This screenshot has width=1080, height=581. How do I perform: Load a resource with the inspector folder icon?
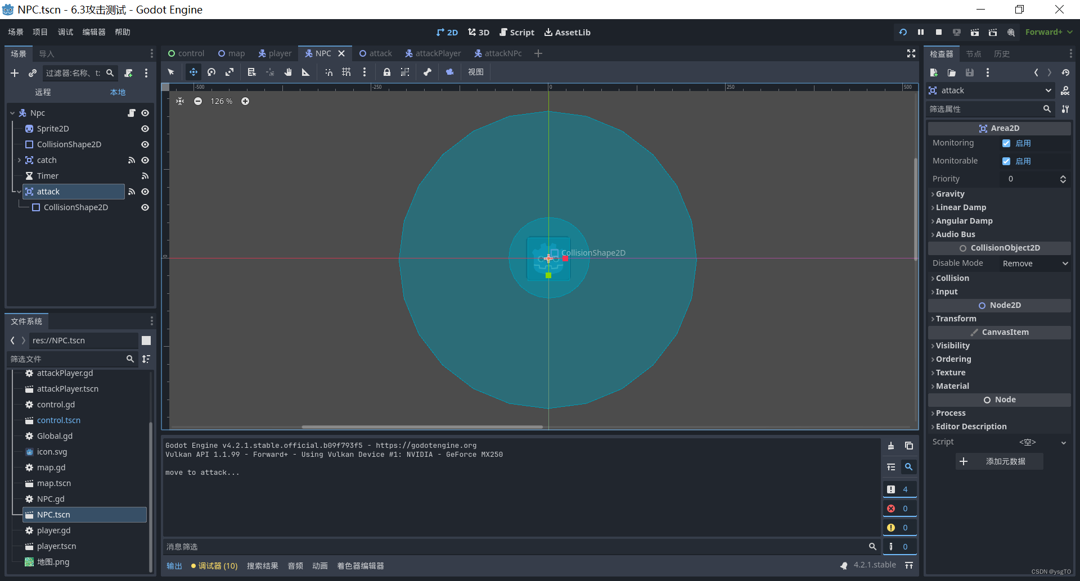coord(952,72)
